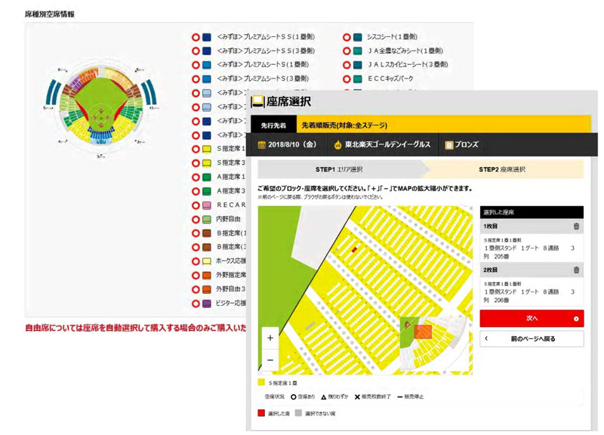
Task: Click the availability circle for S指定席3
Action: [x=196, y=163]
